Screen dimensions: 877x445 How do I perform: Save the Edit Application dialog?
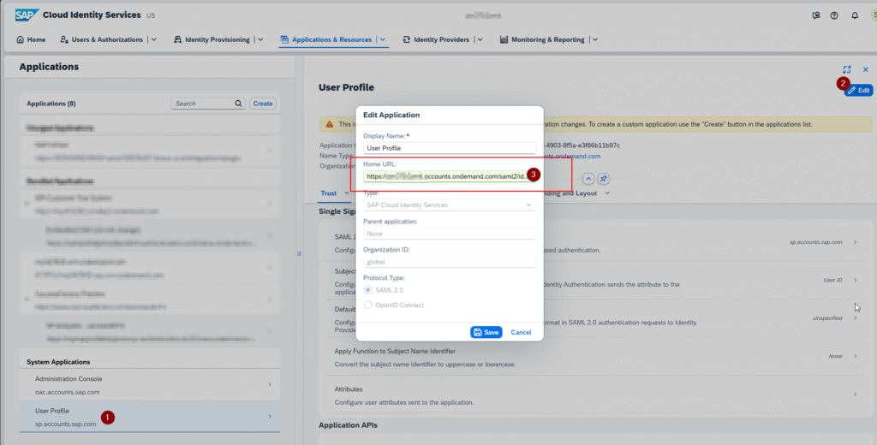coord(486,332)
